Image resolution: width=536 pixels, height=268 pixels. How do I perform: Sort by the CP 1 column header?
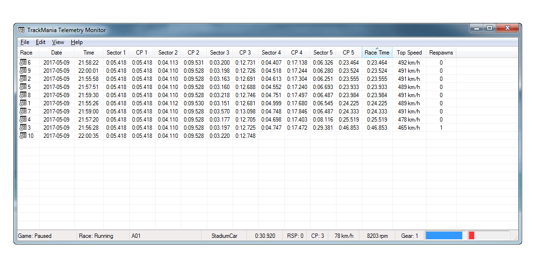(142, 53)
